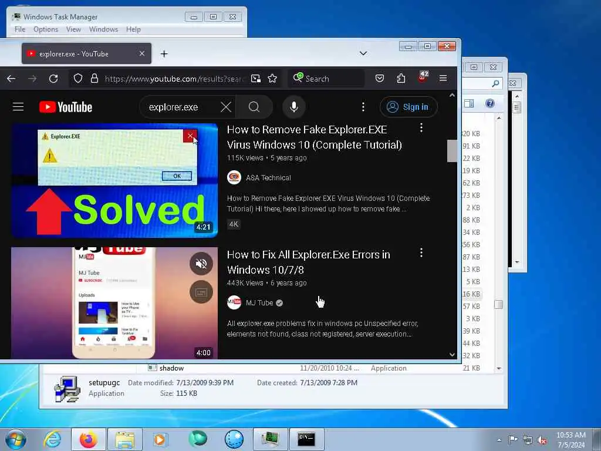
Task: Click scroll up arrow on YouTube page
Action: click(x=452, y=95)
